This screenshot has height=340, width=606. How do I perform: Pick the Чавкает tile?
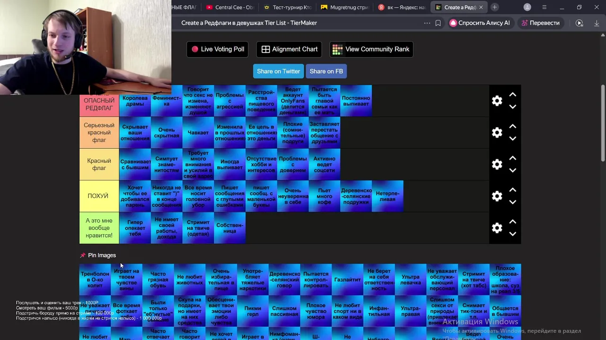tap(198, 133)
